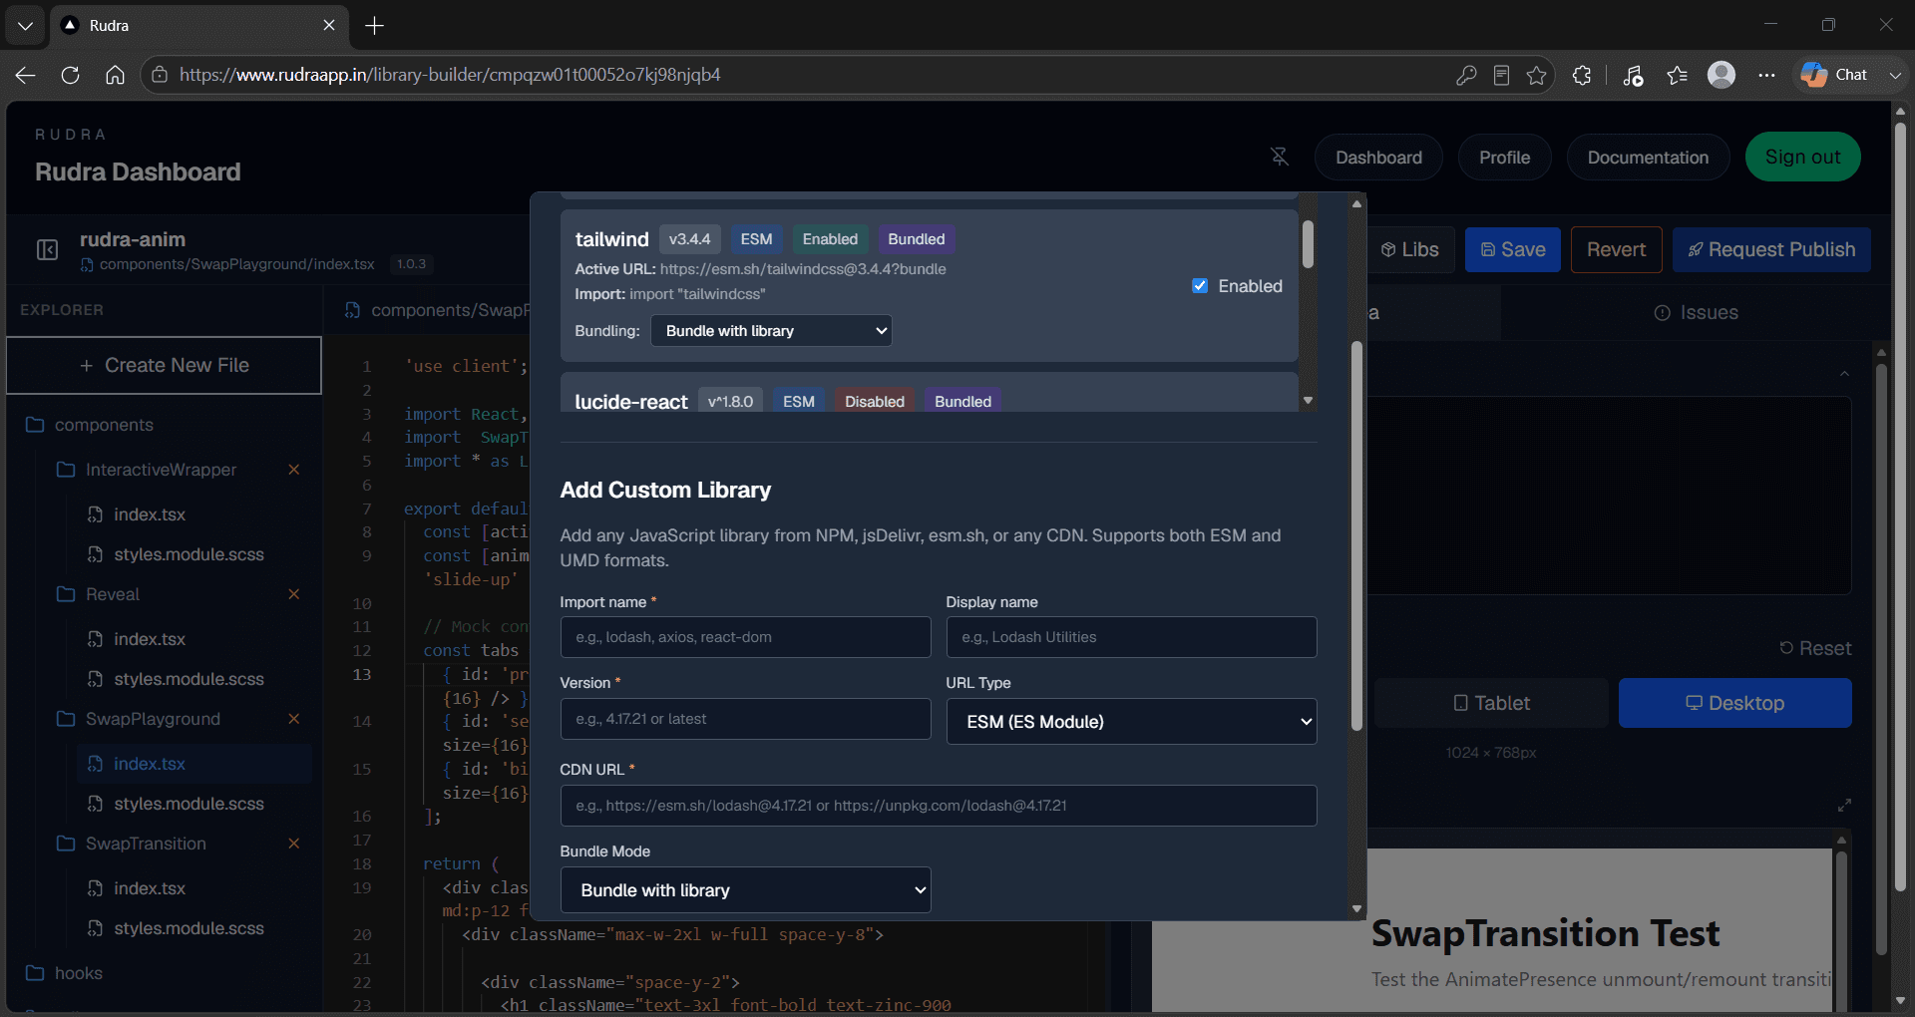Create a new file
This screenshot has width=1915, height=1017.
[x=165, y=365]
